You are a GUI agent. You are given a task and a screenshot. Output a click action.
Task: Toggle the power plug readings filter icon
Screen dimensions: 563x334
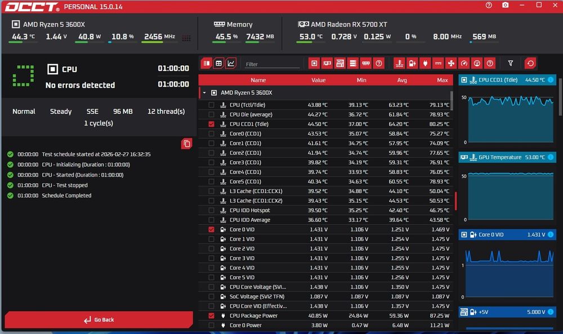tap(425, 64)
